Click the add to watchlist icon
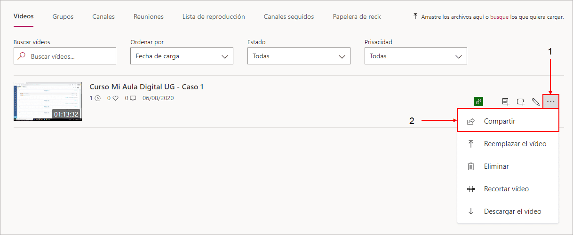The height and width of the screenshot is (235, 573). click(506, 102)
